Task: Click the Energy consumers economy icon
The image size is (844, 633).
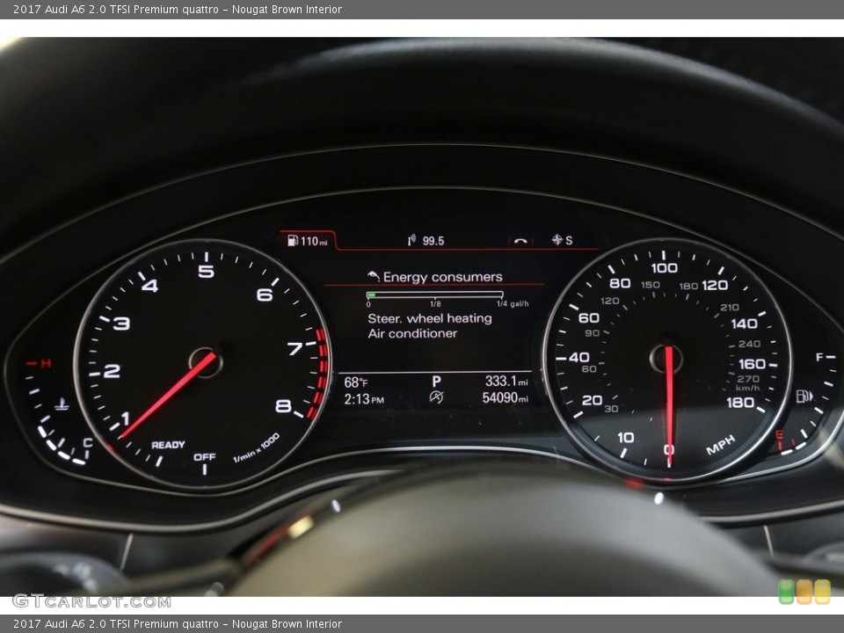Action: pos(374,276)
